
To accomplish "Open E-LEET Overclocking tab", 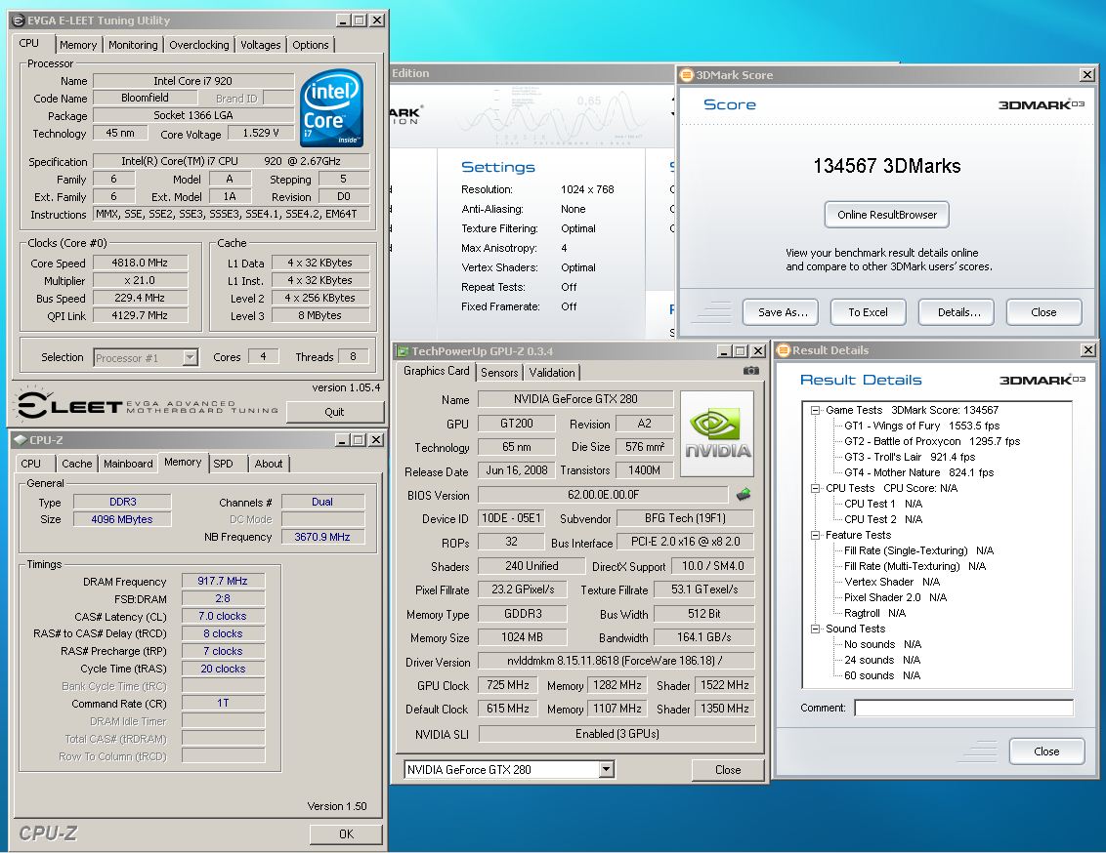I will coord(199,44).
